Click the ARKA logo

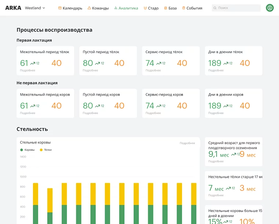pos(13,8)
